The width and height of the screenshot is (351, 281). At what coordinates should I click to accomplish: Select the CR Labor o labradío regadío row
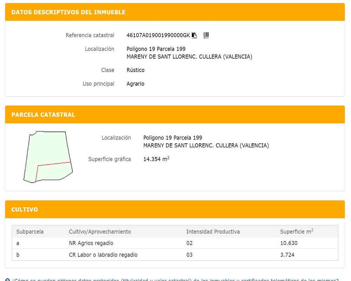click(103, 255)
